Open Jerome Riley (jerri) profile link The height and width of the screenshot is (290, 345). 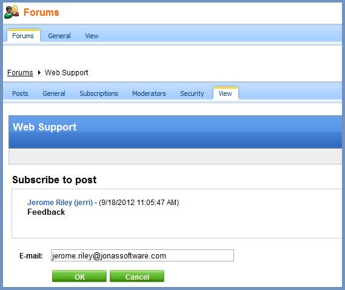coord(60,202)
